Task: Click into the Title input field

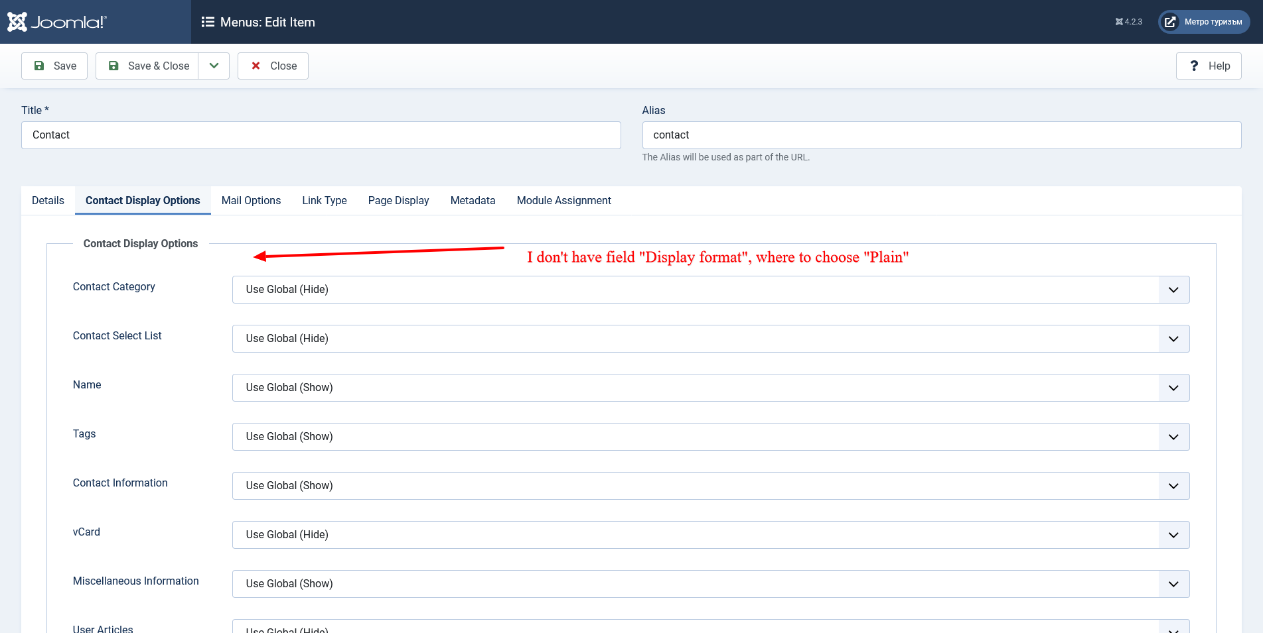Action: pos(321,135)
